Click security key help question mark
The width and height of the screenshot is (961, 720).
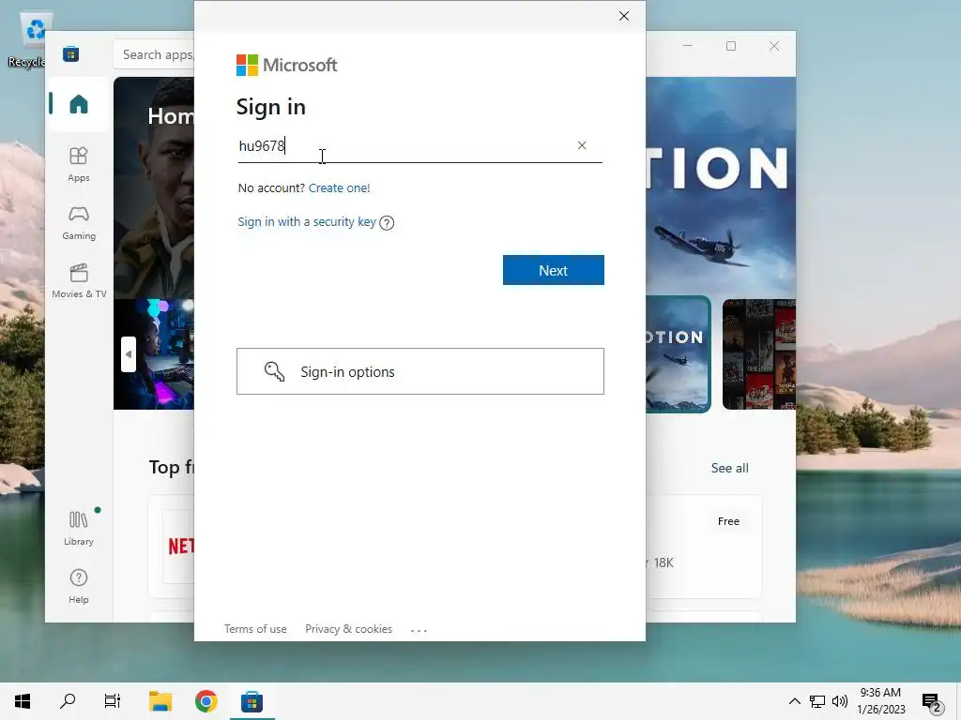pos(387,223)
